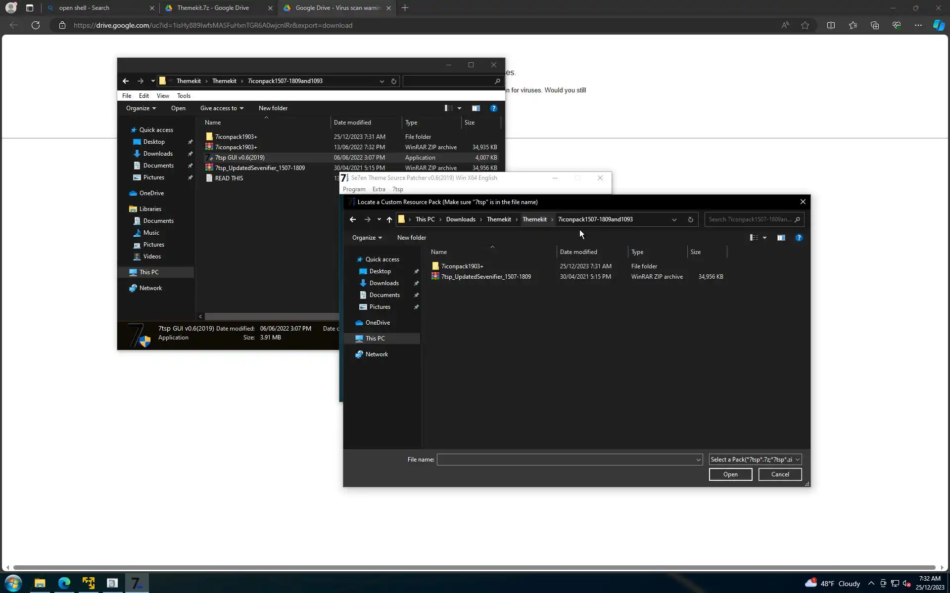Favorite this page with the star icon
950x593 pixels.
pos(805,25)
